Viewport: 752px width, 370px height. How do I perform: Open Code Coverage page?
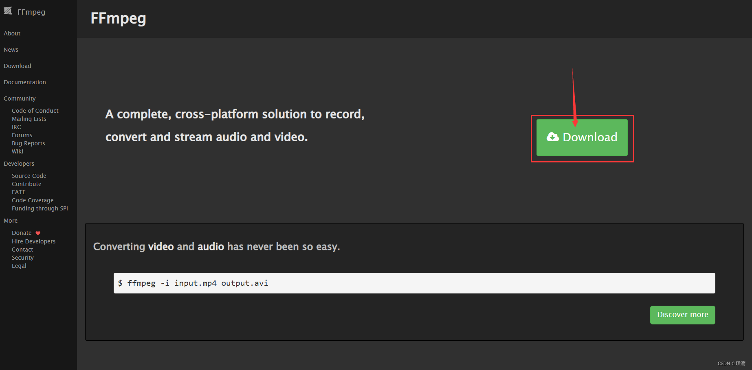33,200
